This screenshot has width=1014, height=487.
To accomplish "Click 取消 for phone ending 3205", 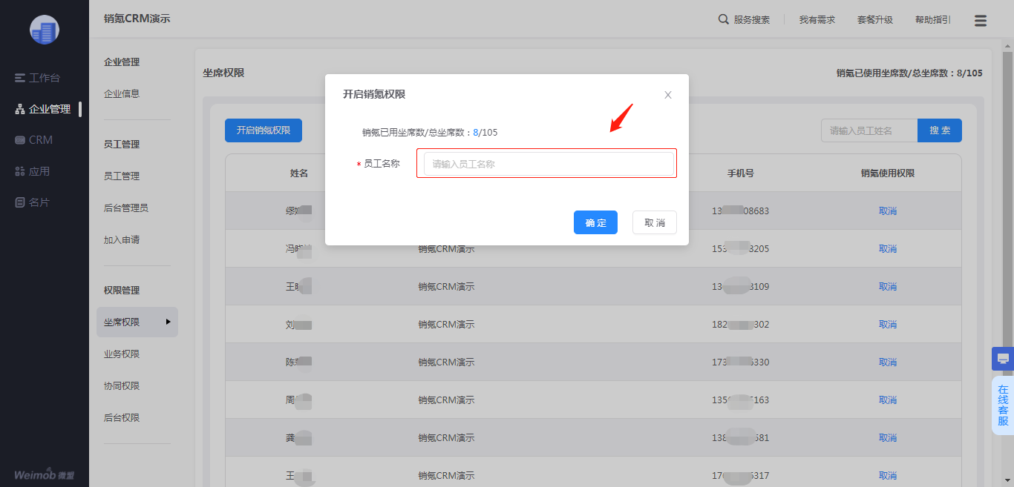I will (888, 249).
